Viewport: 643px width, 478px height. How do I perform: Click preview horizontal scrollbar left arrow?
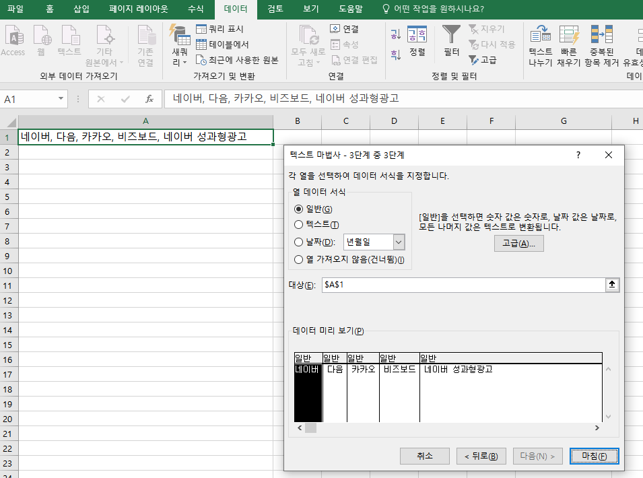(300, 428)
